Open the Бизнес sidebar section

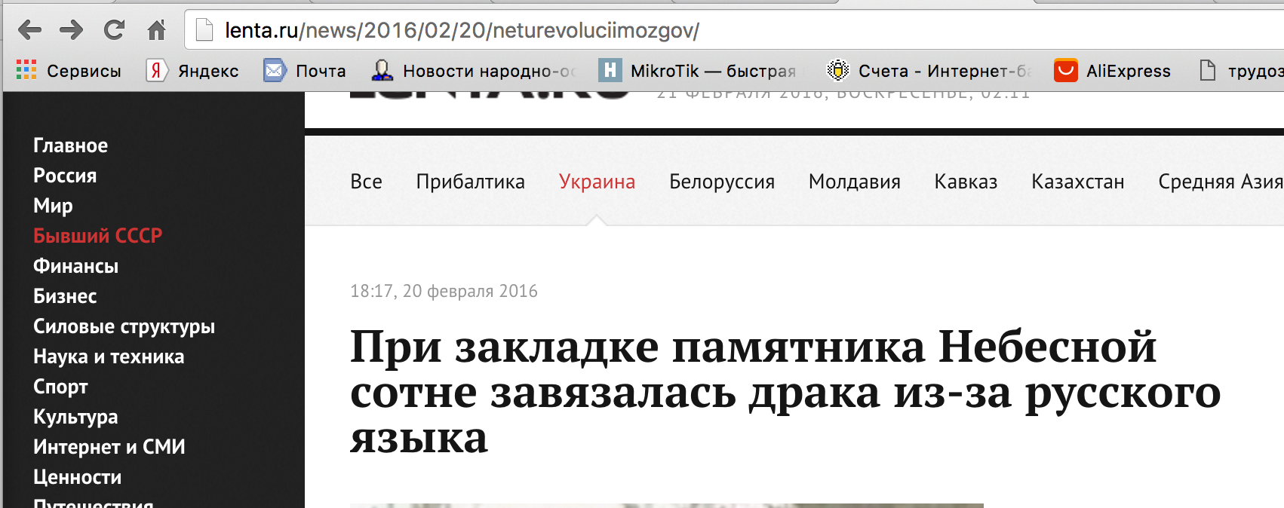tap(65, 296)
